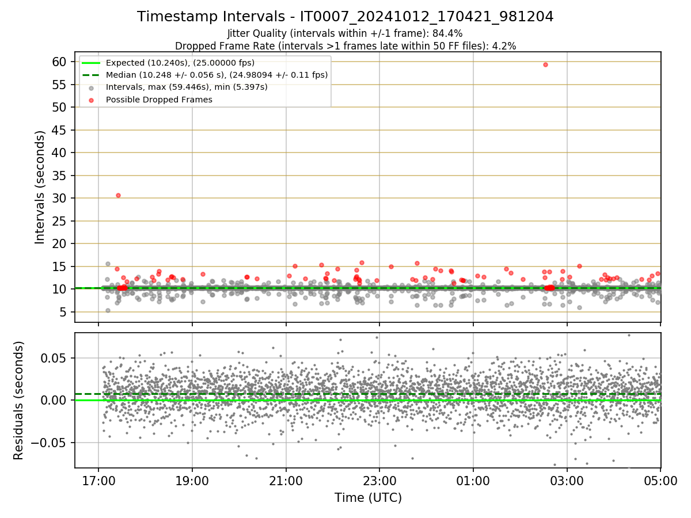Click the 35 tick on the intervals axis
The image size is (691, 518).
[x=60, y=176]
